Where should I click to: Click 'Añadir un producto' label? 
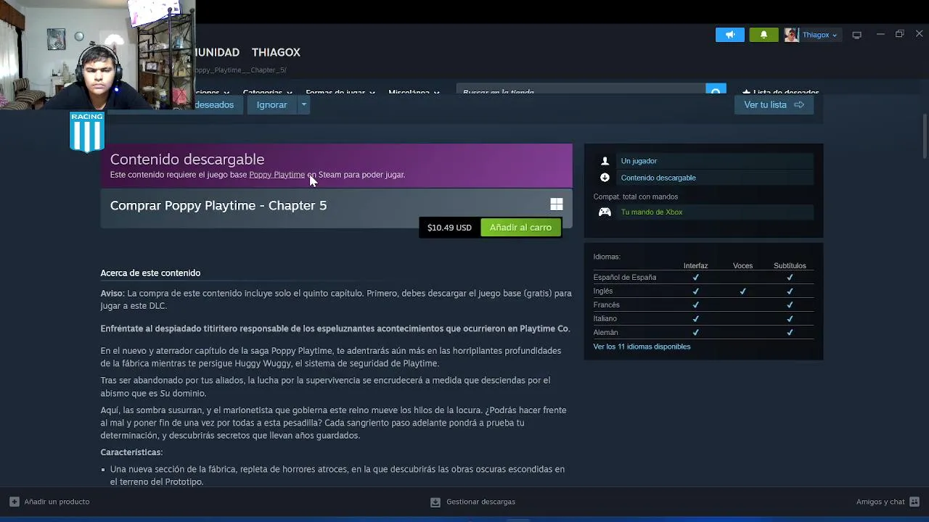point(57,502)
